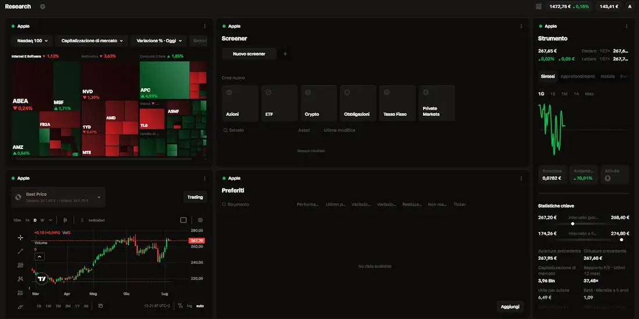Collapse the Volume indicator legend arrow
This screenshot has height=319, width=639.
pos(40,257)
